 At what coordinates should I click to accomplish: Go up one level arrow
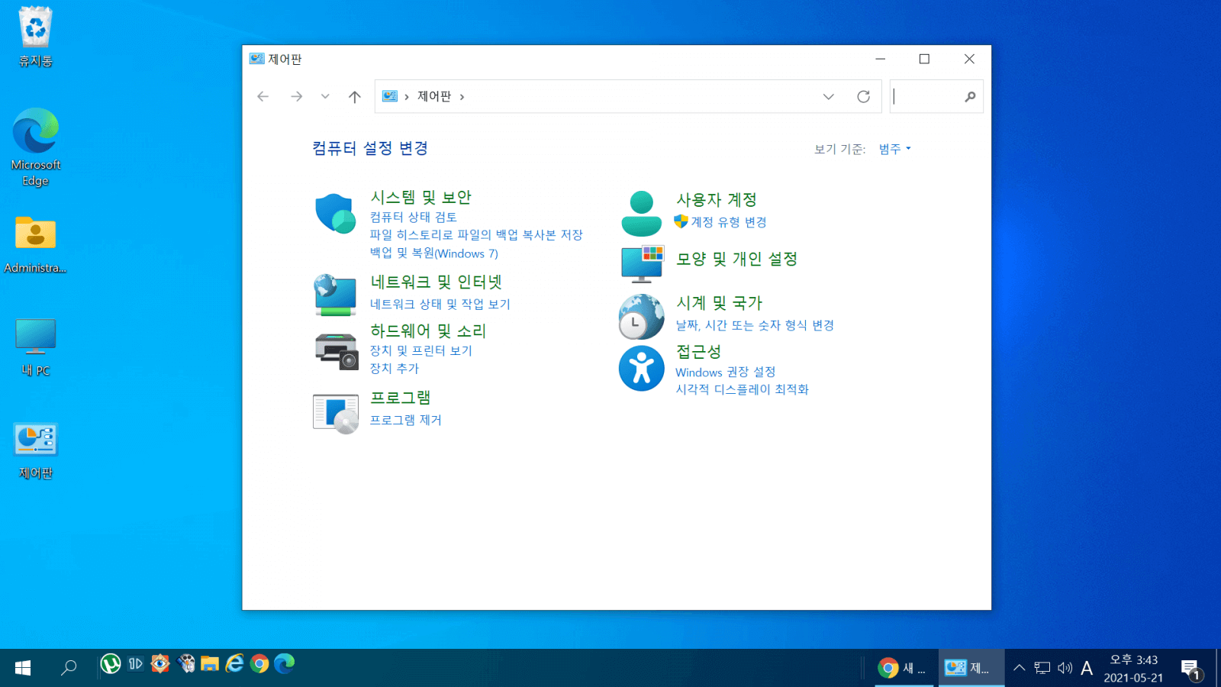[355, 96]
